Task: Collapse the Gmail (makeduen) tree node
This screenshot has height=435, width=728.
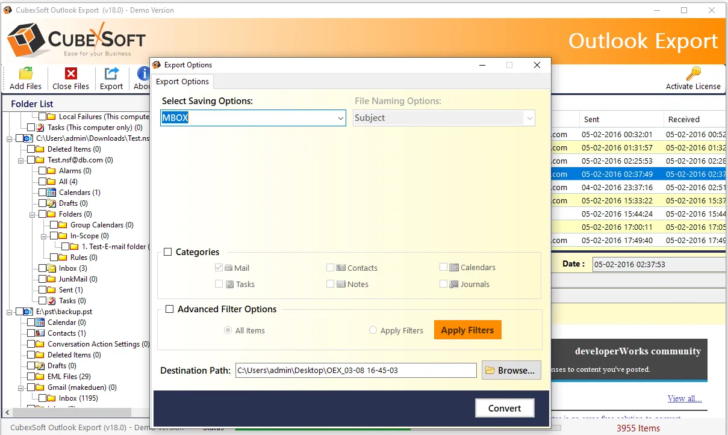Action: coord(21,387)
